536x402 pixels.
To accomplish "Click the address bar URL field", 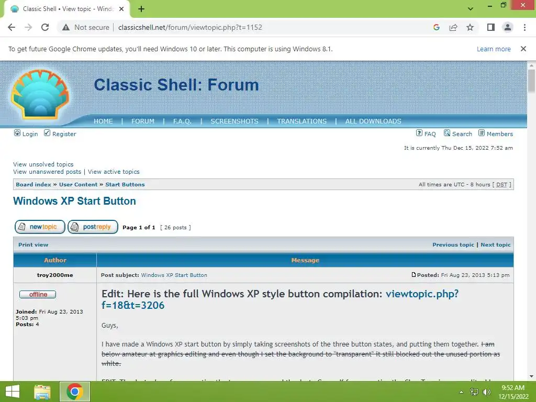I will point(190,27).
